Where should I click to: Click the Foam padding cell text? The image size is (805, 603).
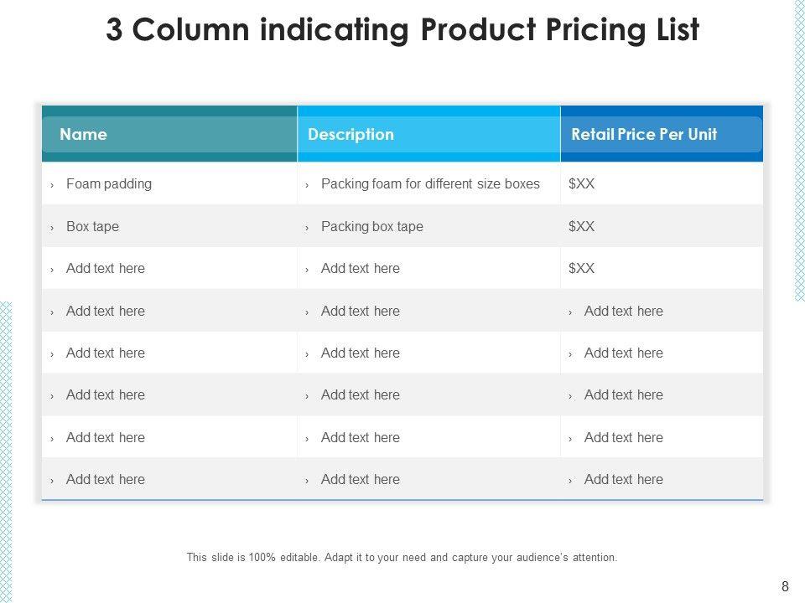pyautogui.click(x=109, y=183)
